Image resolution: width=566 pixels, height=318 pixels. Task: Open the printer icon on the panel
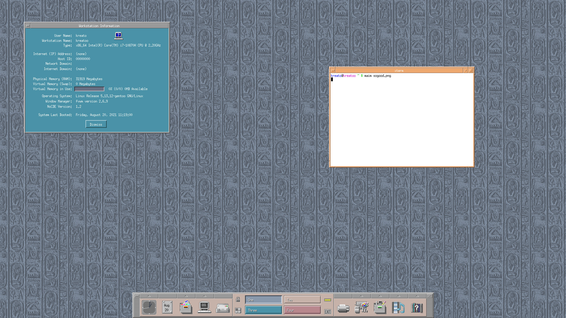[x=343, y=308]
